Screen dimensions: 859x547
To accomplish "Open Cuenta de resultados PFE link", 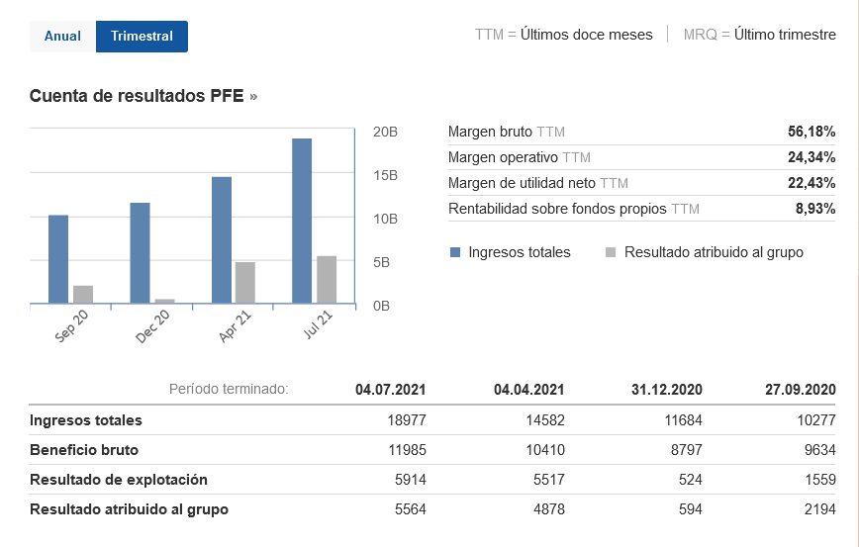I will click(138, 96).
